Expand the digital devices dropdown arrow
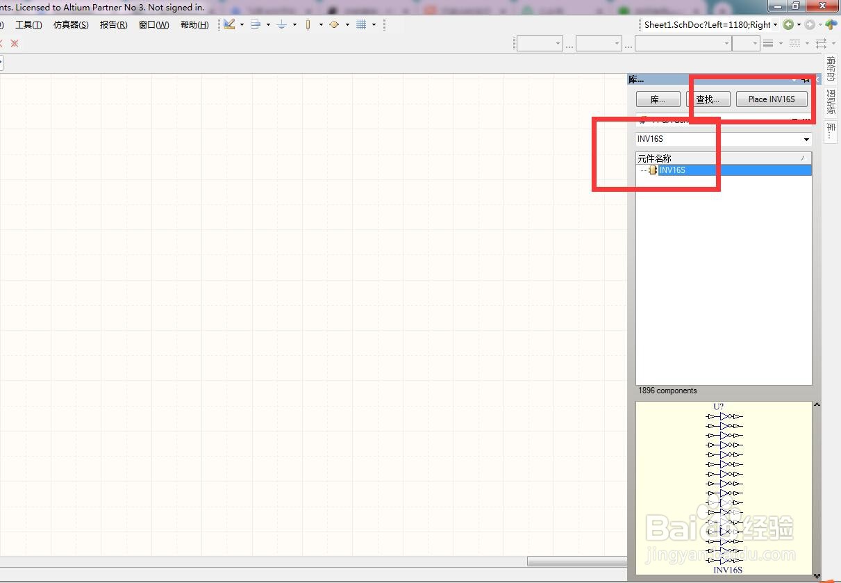This screenshot has height=583, width=841. pos(321,24)
